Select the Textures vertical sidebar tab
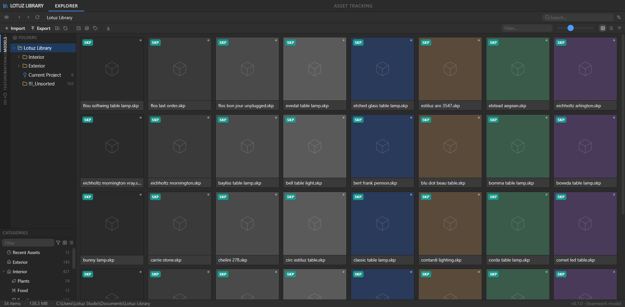625x307 pixels. pos(5,81)
